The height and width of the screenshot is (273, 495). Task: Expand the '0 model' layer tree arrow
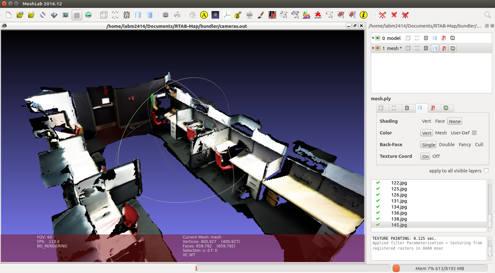click(373, 38)
